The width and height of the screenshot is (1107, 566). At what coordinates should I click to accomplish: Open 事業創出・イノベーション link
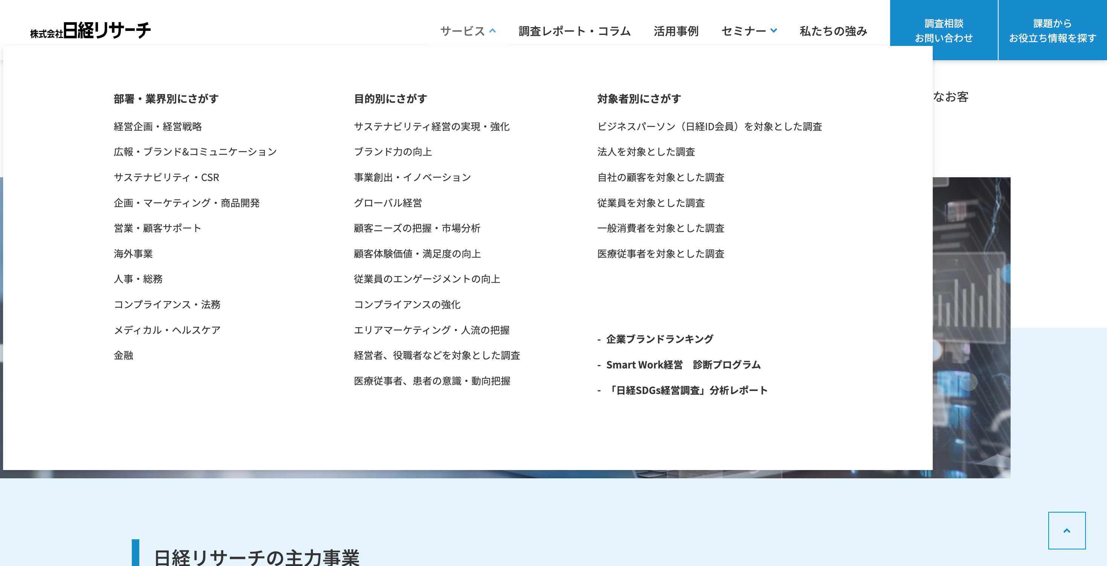[412, 177]
